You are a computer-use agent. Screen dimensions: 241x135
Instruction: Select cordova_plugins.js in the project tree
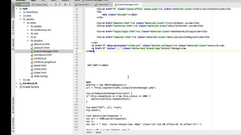pyautogui.click(x=45, y=62)
